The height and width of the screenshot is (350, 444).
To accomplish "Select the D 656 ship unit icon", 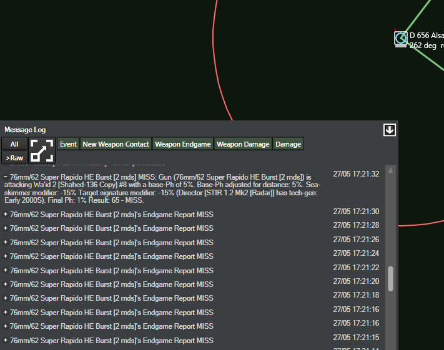I will [x=401, y=39].
